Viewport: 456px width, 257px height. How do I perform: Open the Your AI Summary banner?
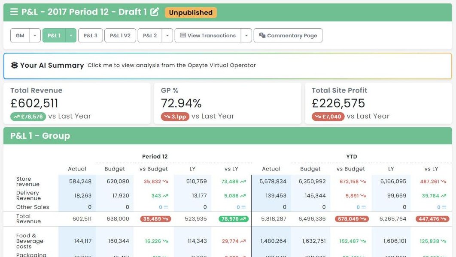pyautogui.click(x=228, y=66)
